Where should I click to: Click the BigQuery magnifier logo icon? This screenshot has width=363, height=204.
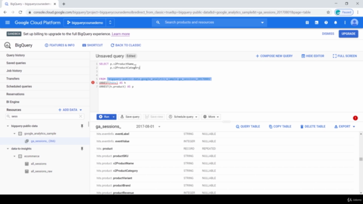7,45
